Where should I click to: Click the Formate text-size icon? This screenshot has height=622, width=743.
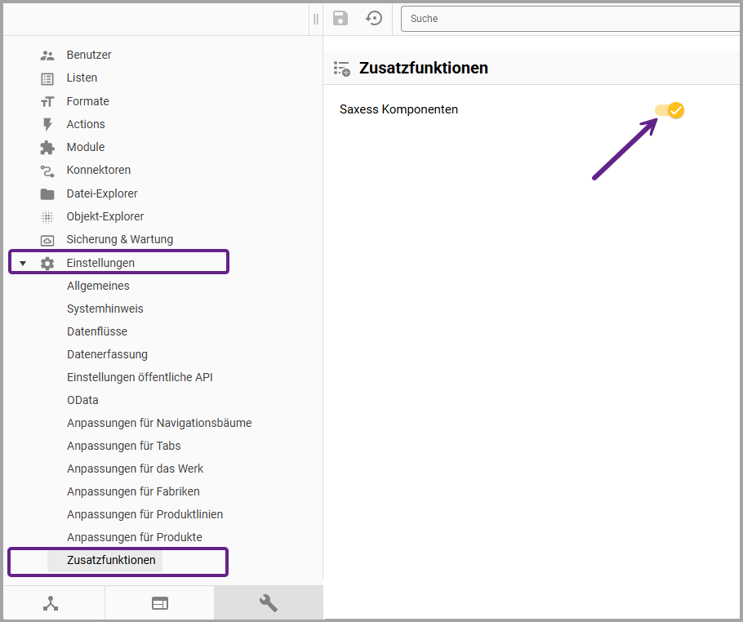tap(47, 102)
